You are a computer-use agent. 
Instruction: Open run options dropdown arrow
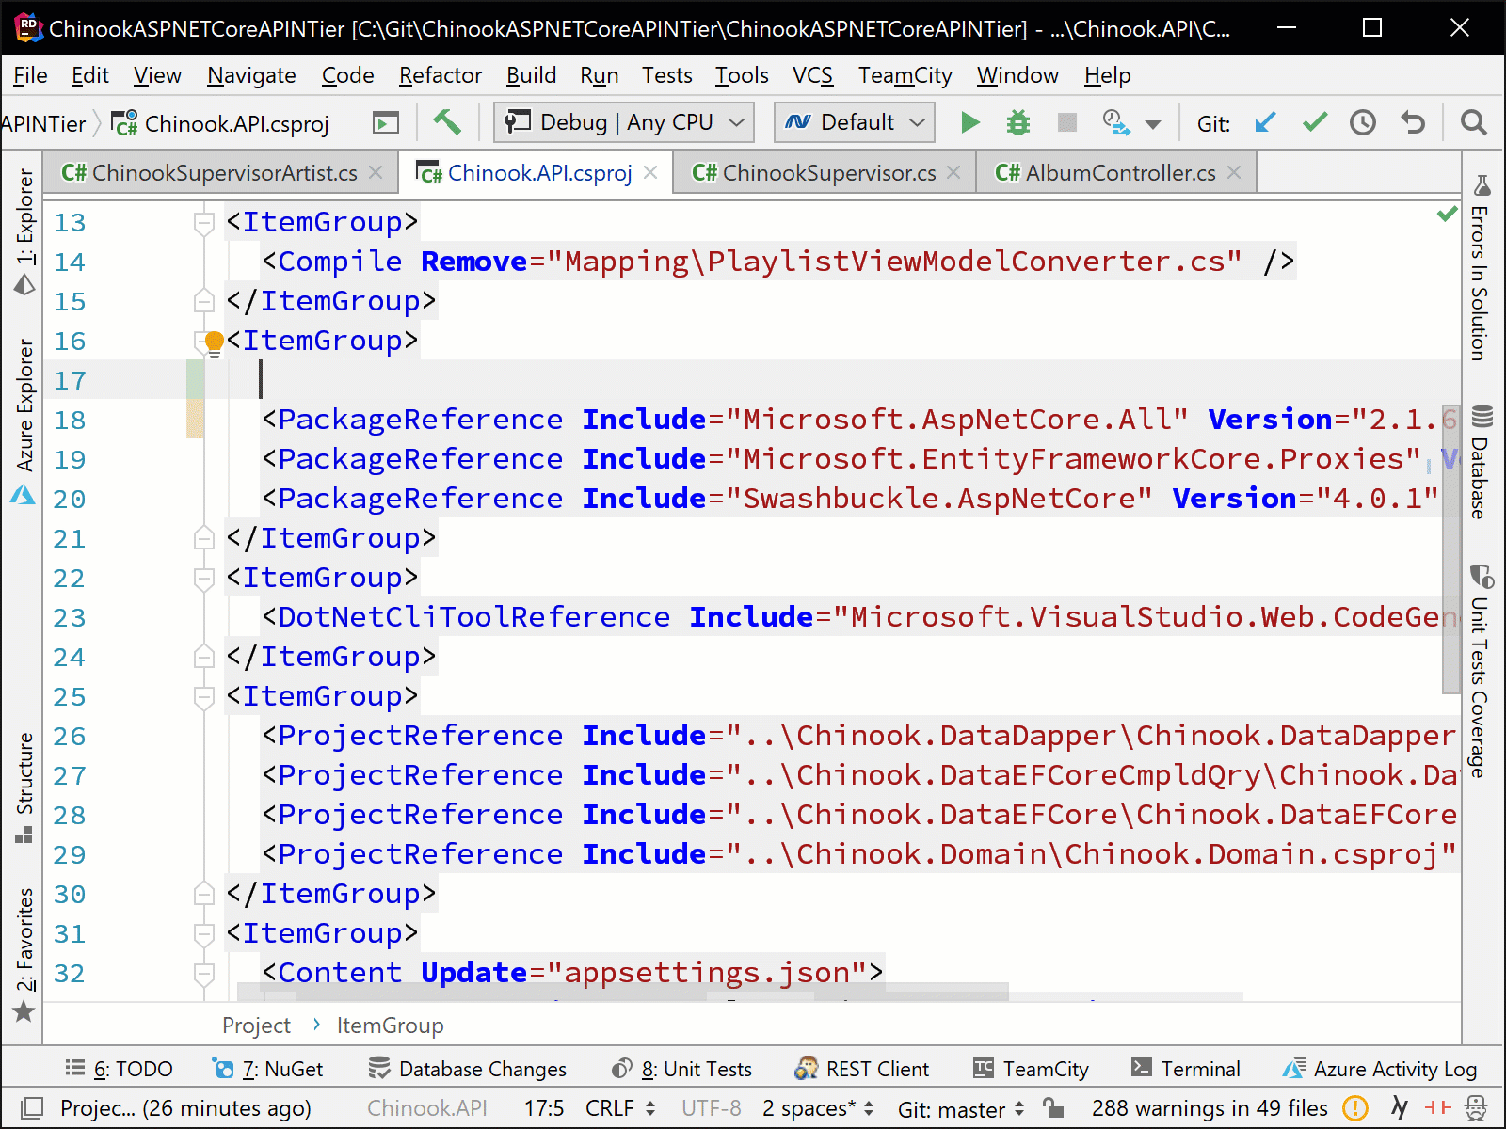[1153, 124]
